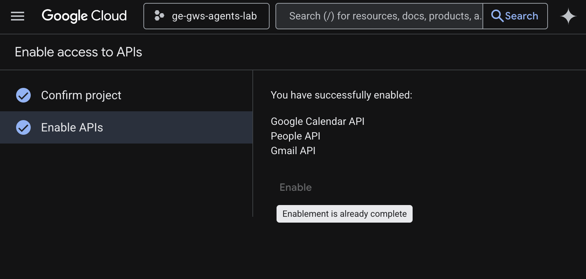Focus the resources and docs search field
Image resolution: width=586 pixels, height=279 pixels.
click(380, 16)
